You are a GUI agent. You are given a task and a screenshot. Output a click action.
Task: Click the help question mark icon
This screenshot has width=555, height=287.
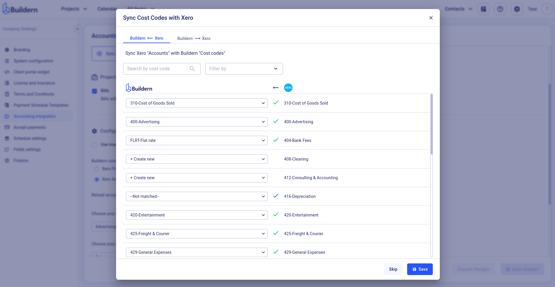tap(500, 9)
